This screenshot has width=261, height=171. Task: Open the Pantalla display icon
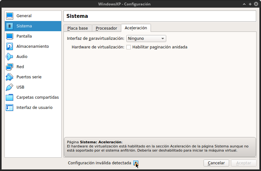pyautogui.click(x=10, y=36)
